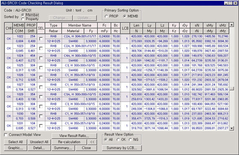The image size is (239, 155).
Task: Click the Change... button
Action: (60, 18)
